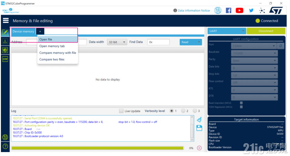The image size is (290, 156).
Task: Open the hamburger main menu
Action: [x=6, y=20]
